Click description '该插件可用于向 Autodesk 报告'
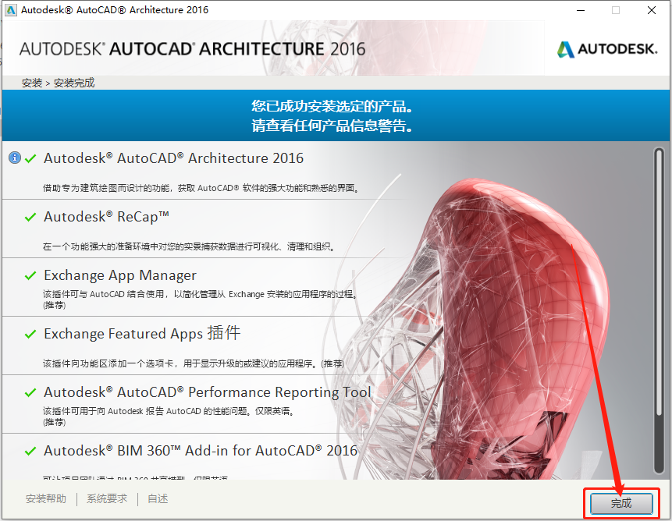 click(169, 416)
